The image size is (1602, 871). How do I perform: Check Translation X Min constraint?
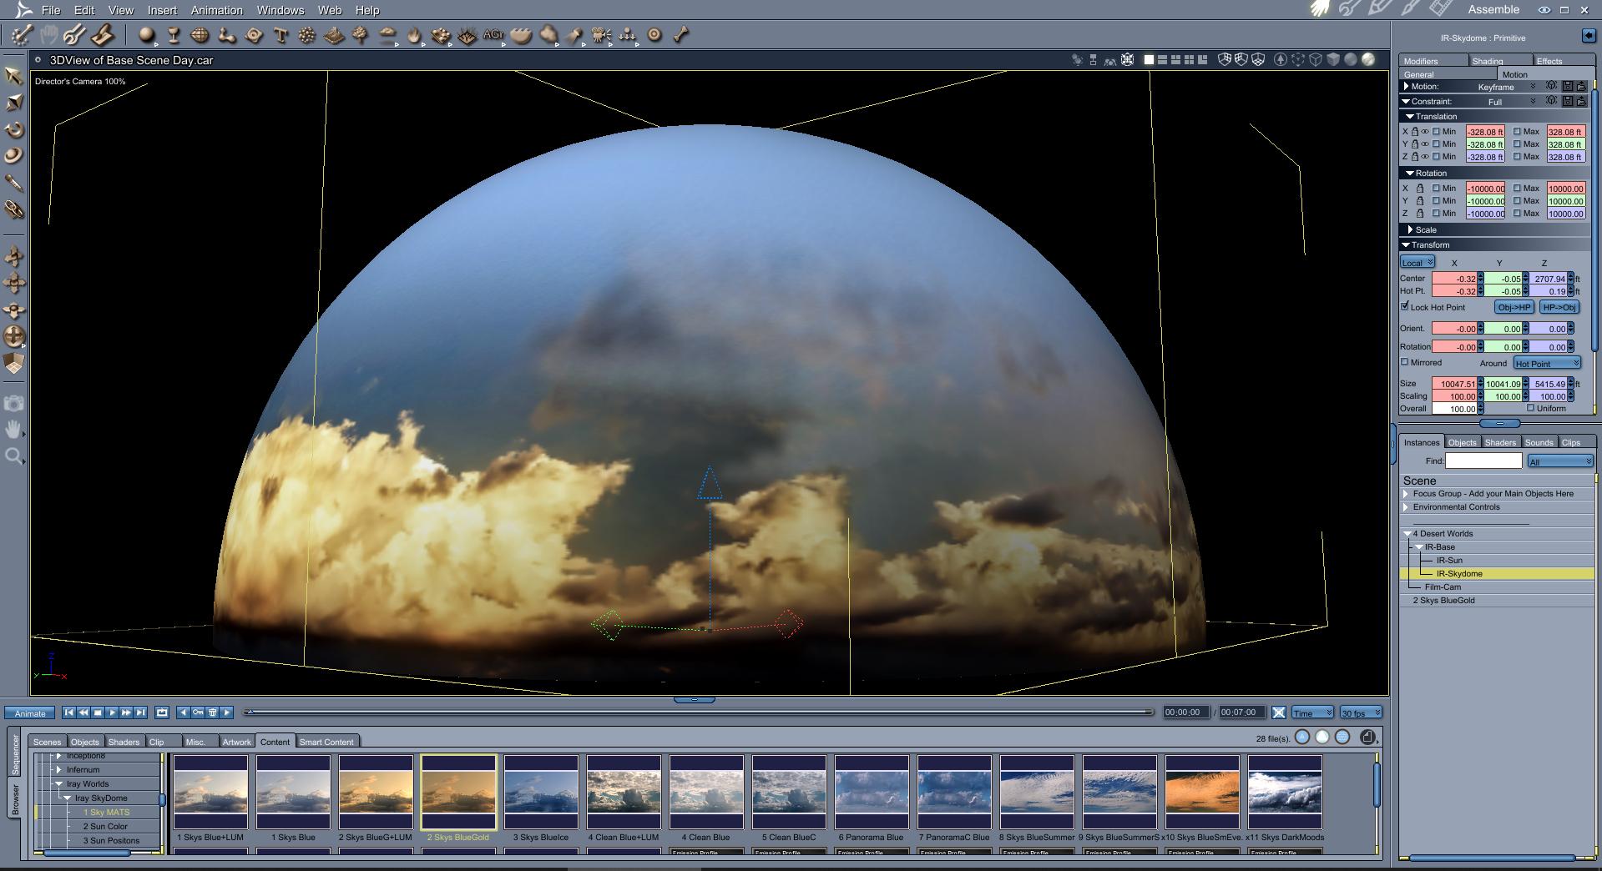click(1436, 131)
